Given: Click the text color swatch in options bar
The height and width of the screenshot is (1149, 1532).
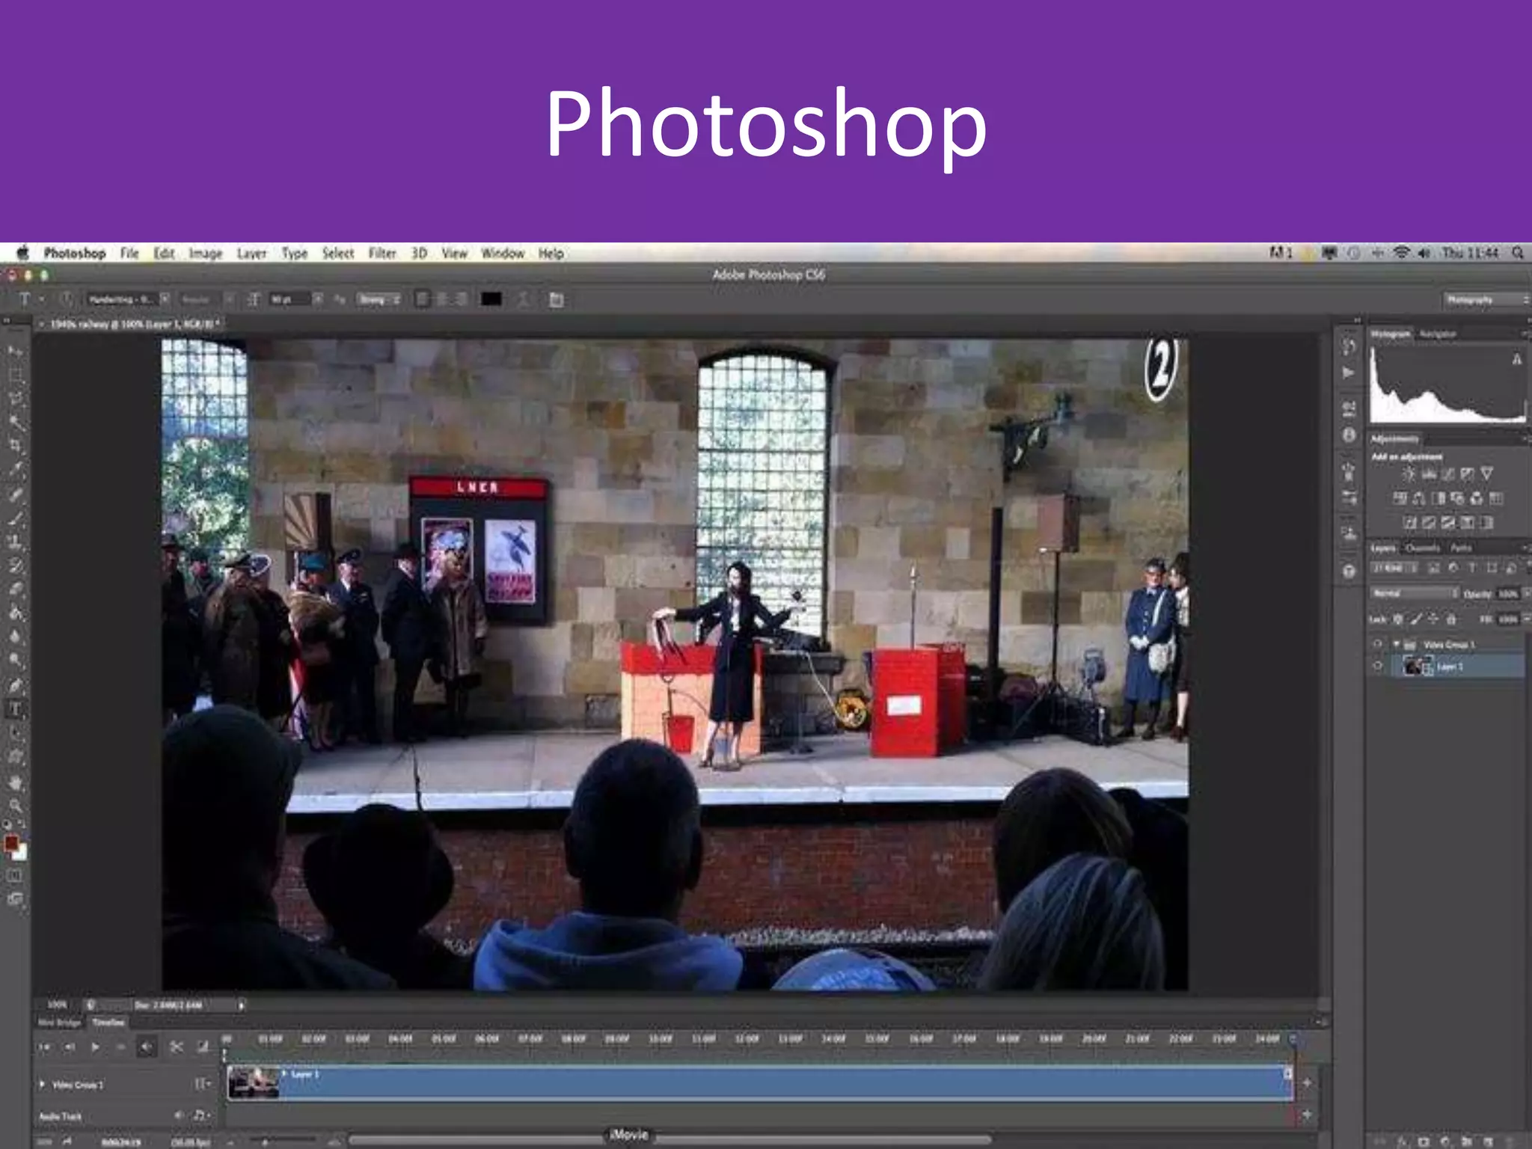Looking at the screenshot, I should click(491, 300).
